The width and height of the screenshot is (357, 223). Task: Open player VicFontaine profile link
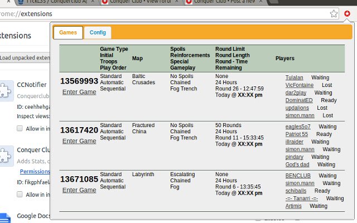(x=300, y=85)
